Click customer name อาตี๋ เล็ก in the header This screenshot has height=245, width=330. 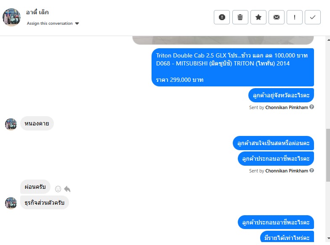pos(37,12)
